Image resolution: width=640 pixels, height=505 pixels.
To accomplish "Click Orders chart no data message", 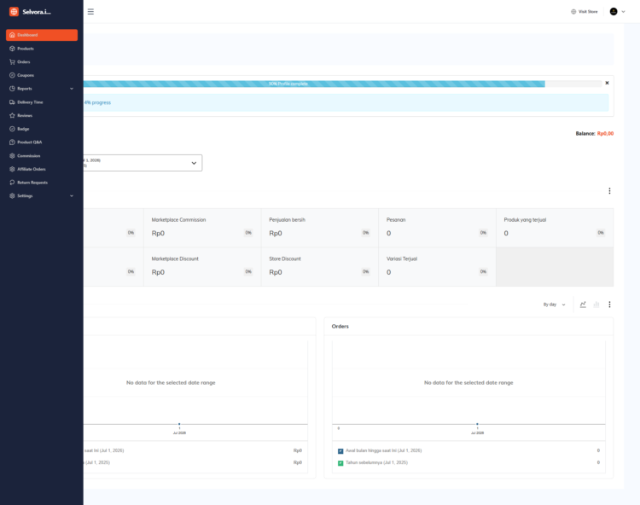I will pyautogui.click(x=468, y=383).
